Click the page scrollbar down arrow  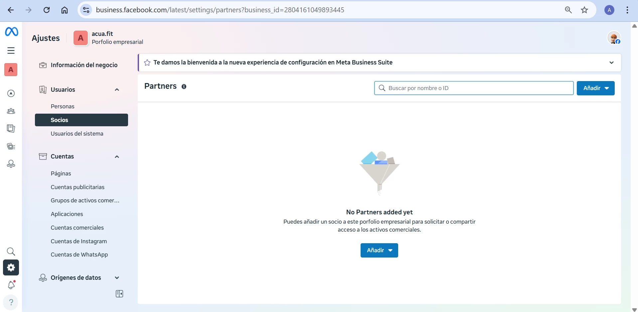click(634, 309)
